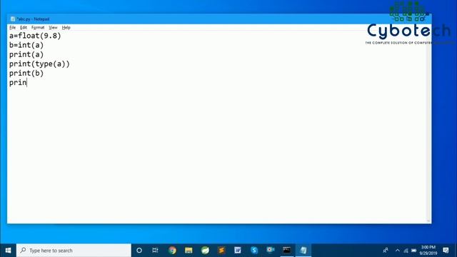
Task: Open Cortana circle icon on taskbar
Action: click(x=139, y=251)
